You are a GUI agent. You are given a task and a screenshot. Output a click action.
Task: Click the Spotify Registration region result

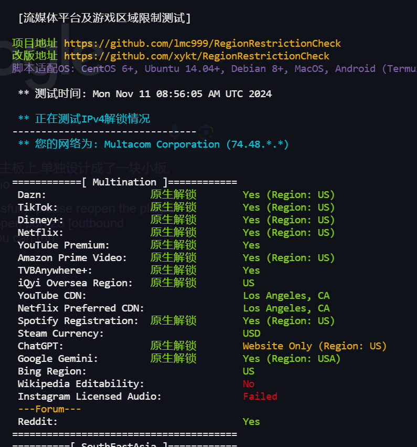(288, 321)
